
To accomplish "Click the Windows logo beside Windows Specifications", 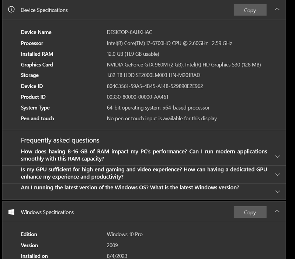I will point(11,212).
